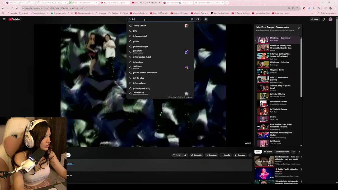Open the account avatar menu

coord(331,19)
